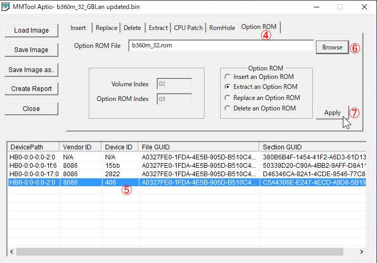Browse for an Option ROM file
The height and width of the screenshot is (263, 377).
[x=332, y=47]
